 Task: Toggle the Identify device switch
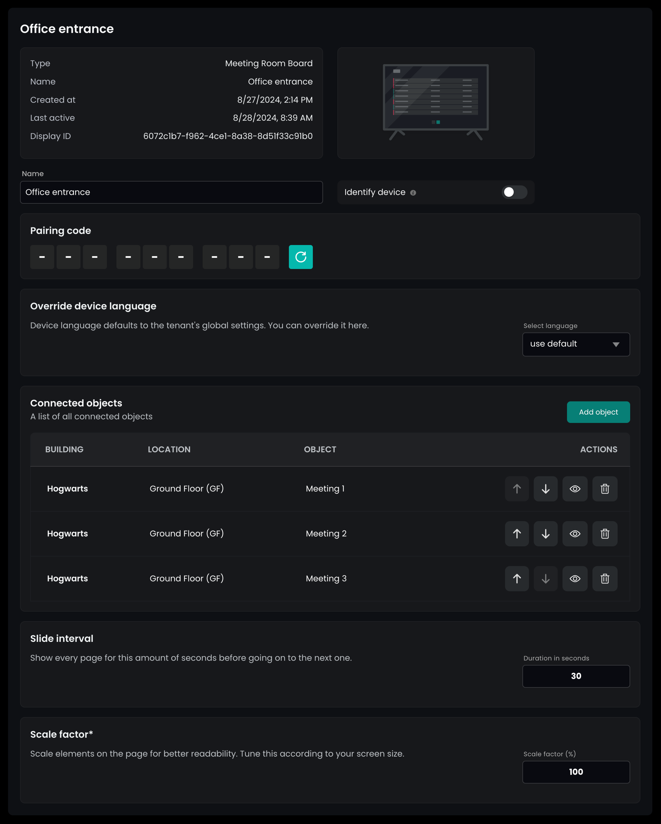coord(514,192)
